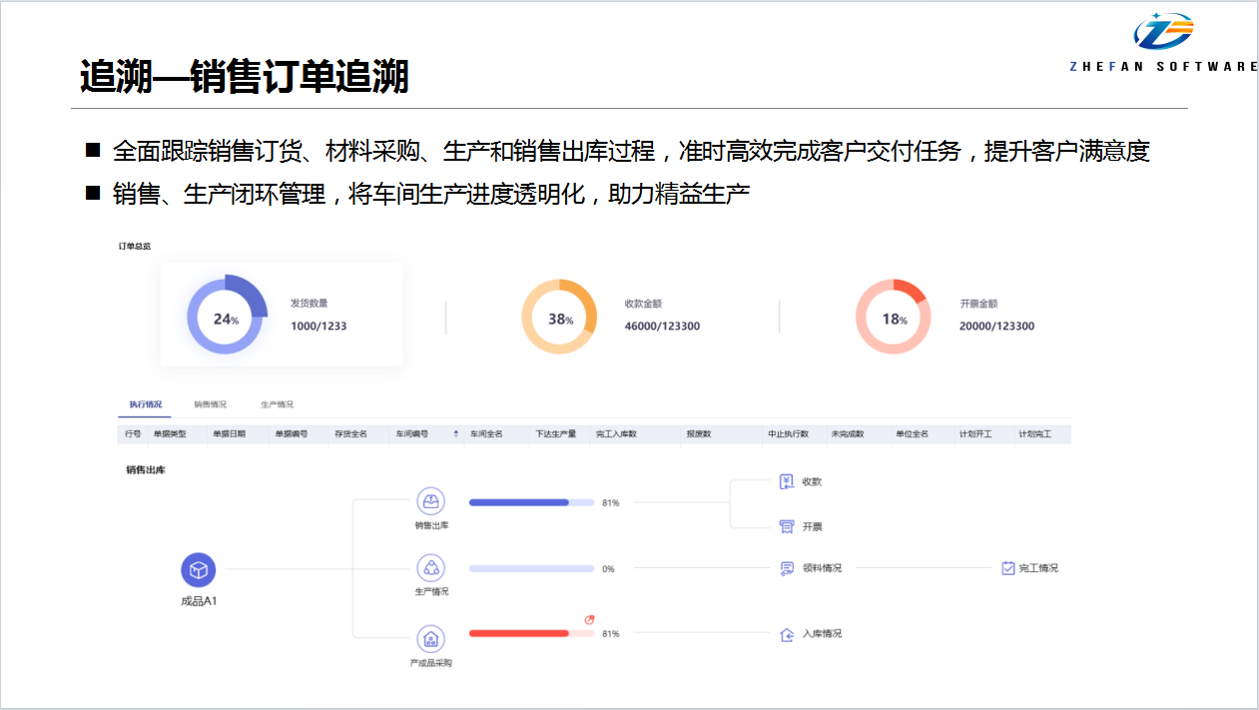1259x710 pixels.
Task: Open the 开票 invoice icon
Action: (787, 526)
